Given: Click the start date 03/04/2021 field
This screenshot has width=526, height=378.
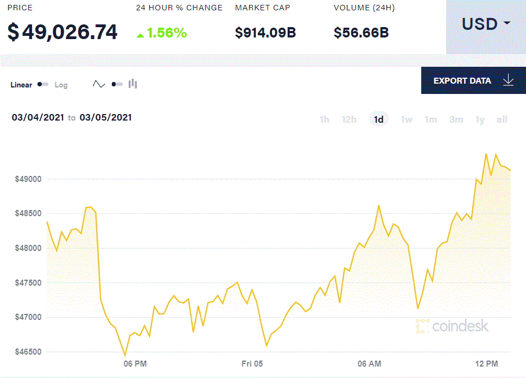Looking at the screenshot, I should [x=37, y=117].
